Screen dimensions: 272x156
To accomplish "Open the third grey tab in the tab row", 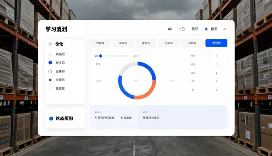I will click(x=146, y=43).
